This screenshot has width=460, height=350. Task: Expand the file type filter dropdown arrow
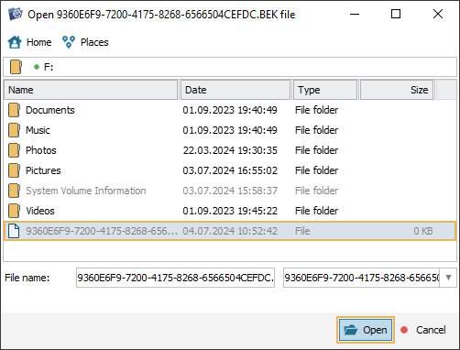click(448, 278)
